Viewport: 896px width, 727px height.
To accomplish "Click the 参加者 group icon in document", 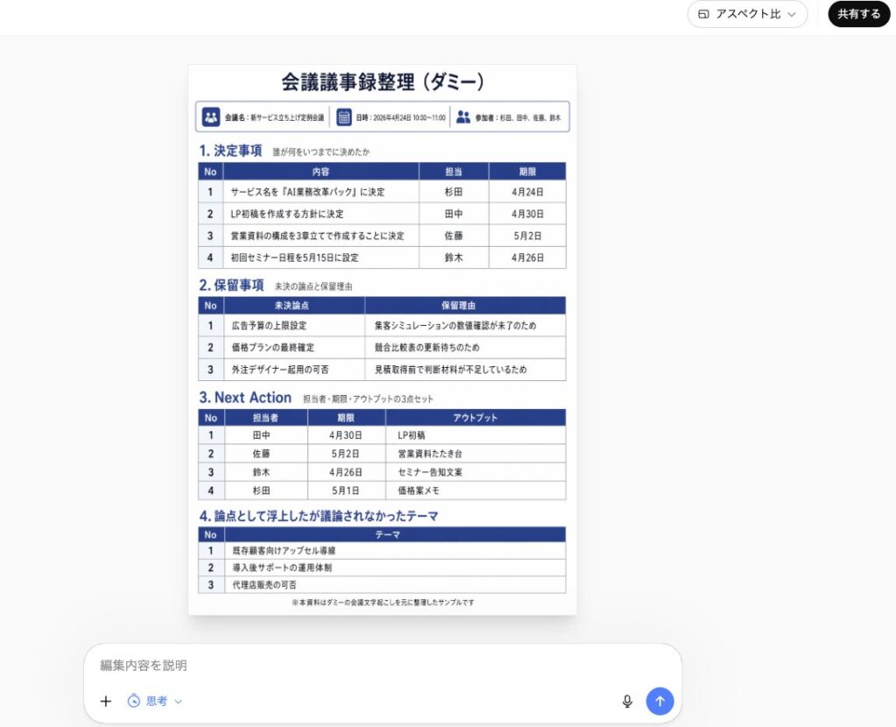I will pyautogui.click(x=463, y=116).
